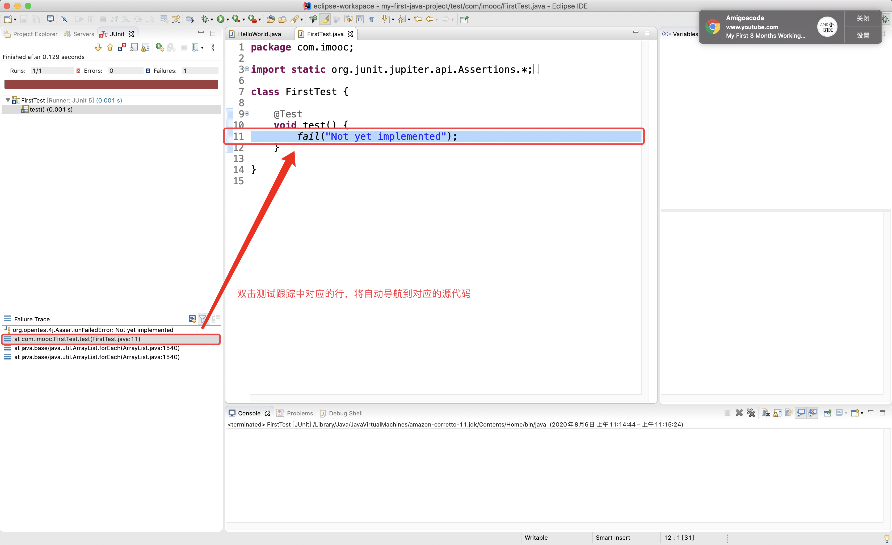This screenshot has width=892, height=545.
Task: Open the Debug configurations dropdown arrow
Action: [212, 20]
